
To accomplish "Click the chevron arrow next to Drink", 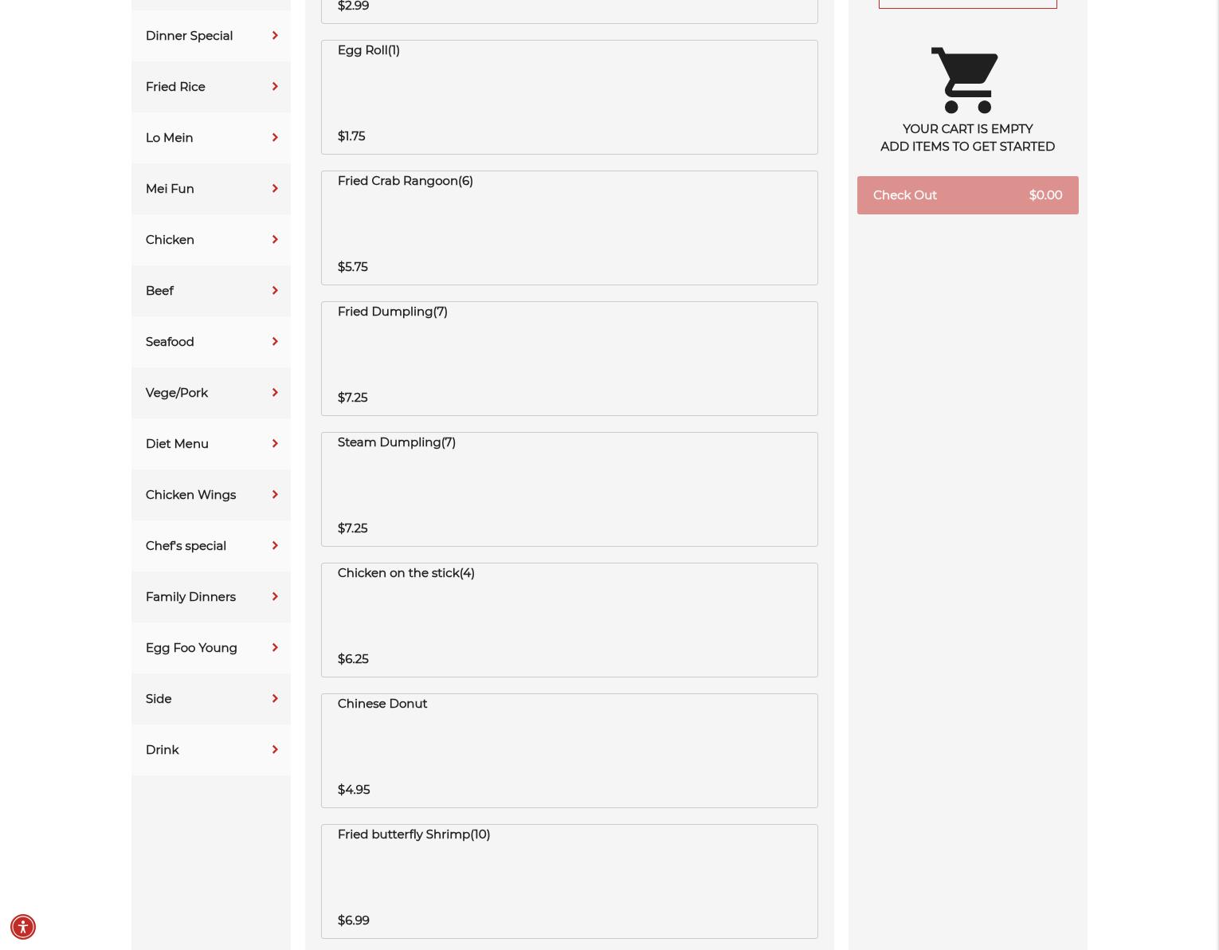I will [275, 750].
